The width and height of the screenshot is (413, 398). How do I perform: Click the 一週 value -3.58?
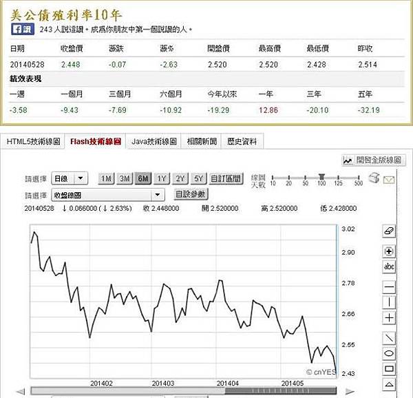tap(18, 110)
